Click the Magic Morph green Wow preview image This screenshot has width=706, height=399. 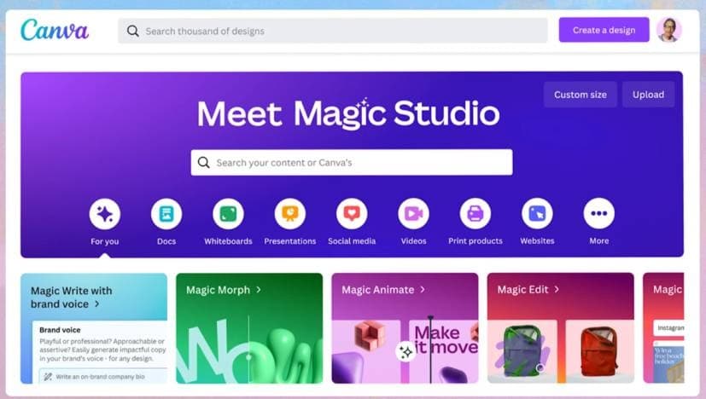coord(249,349)
